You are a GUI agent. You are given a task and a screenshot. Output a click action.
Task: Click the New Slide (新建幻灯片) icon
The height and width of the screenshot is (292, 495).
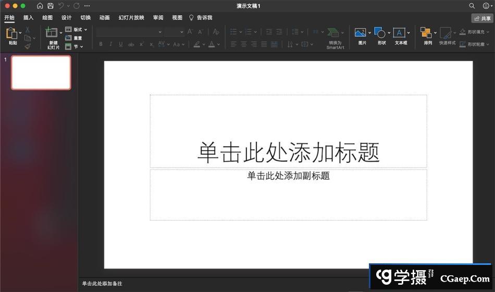tap(52, 33)
